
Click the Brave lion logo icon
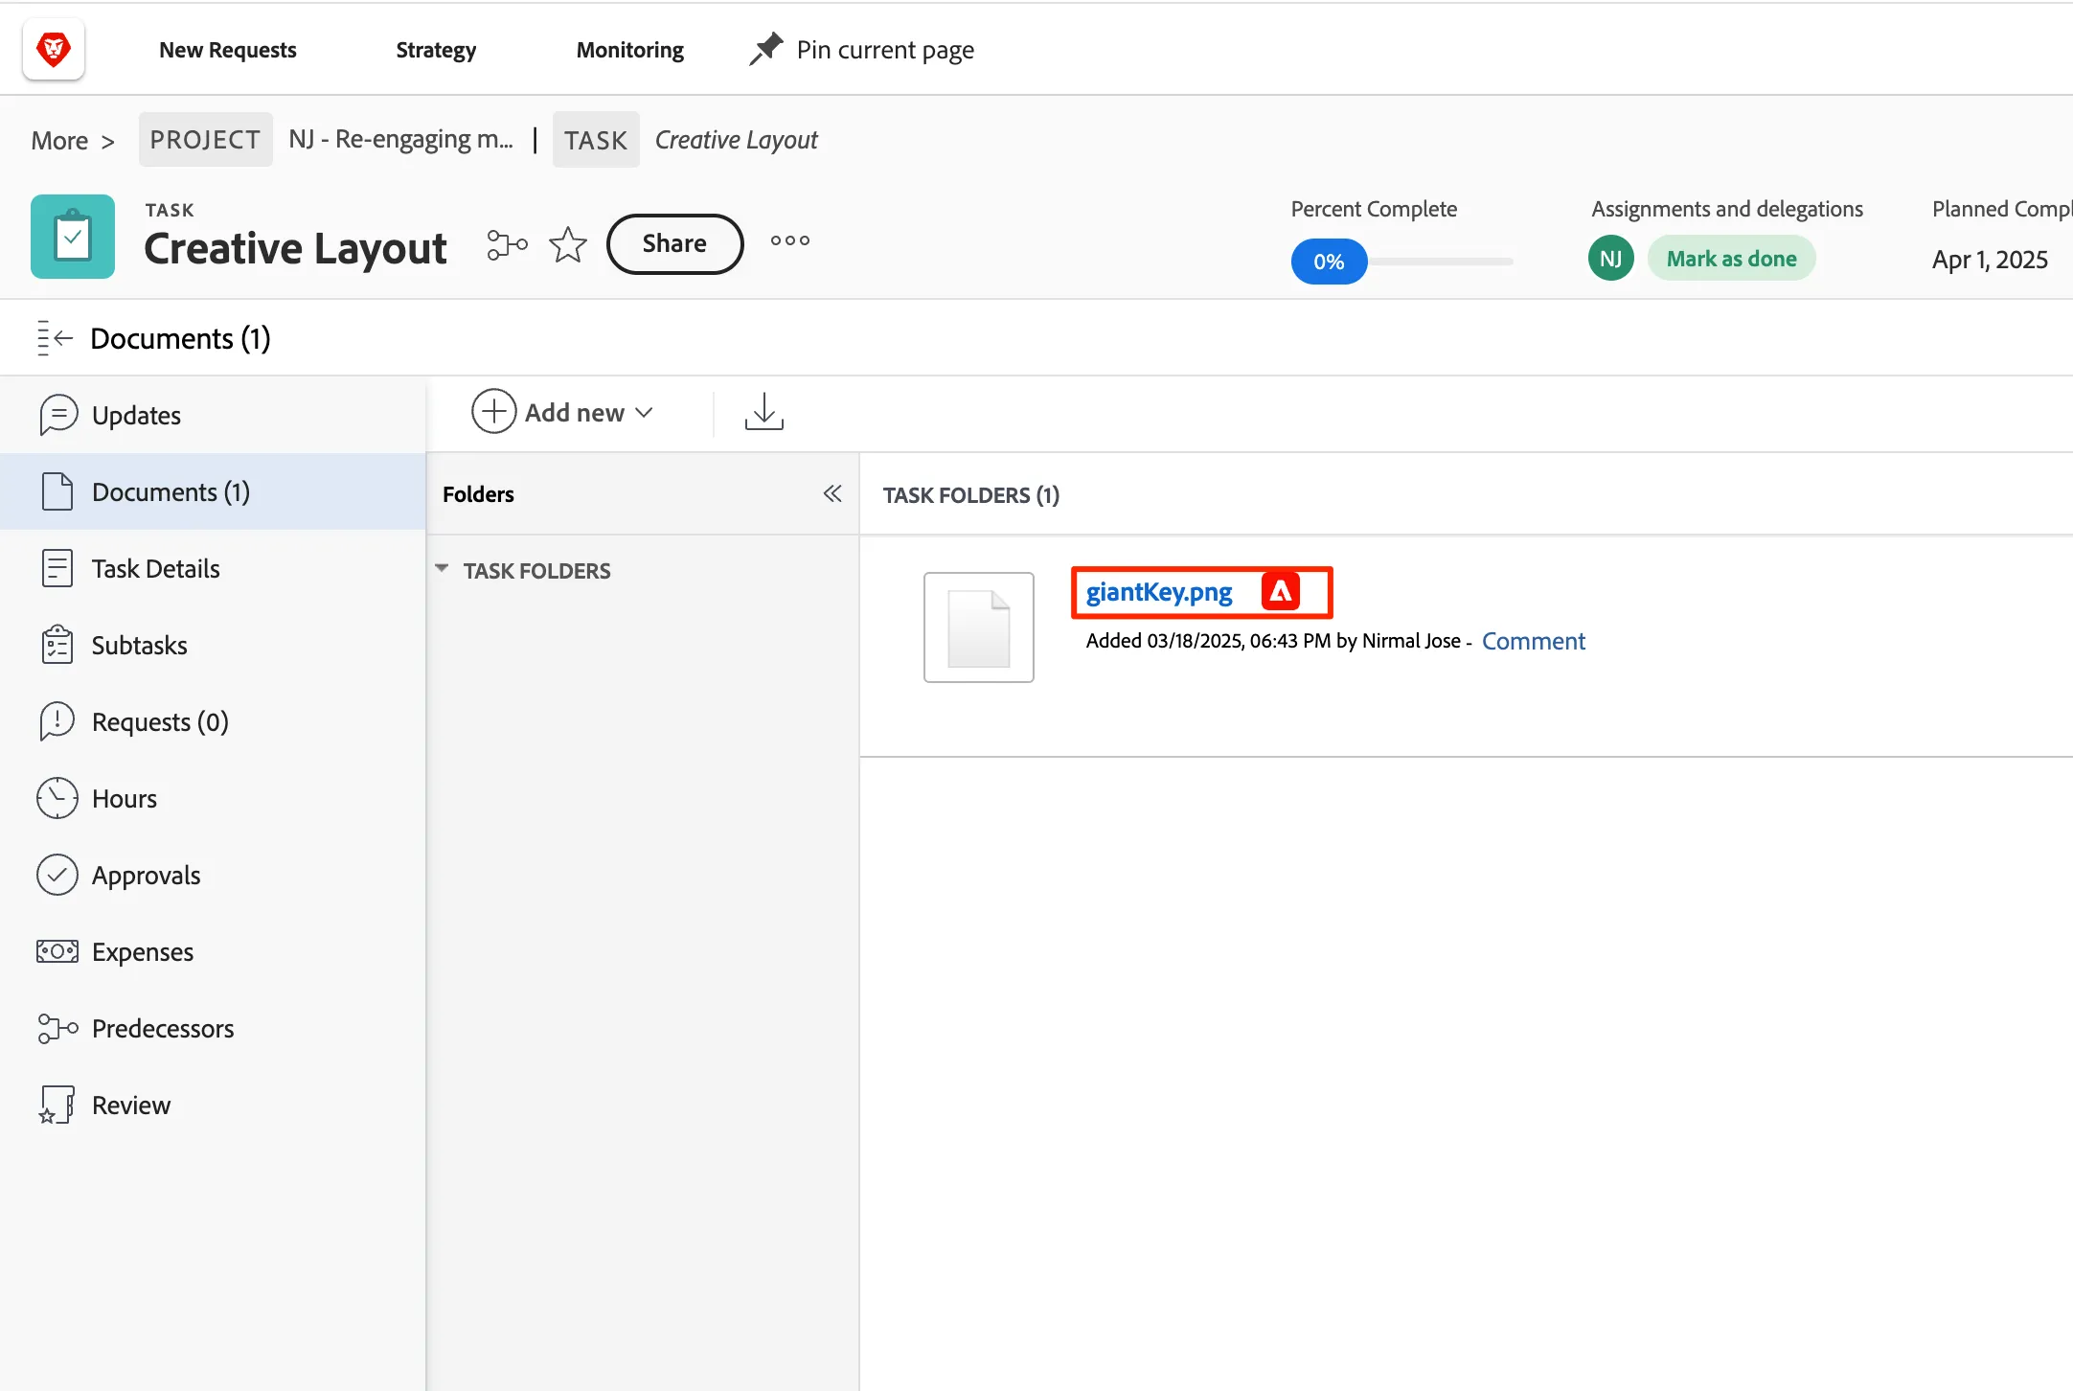(x=54, y=49)
